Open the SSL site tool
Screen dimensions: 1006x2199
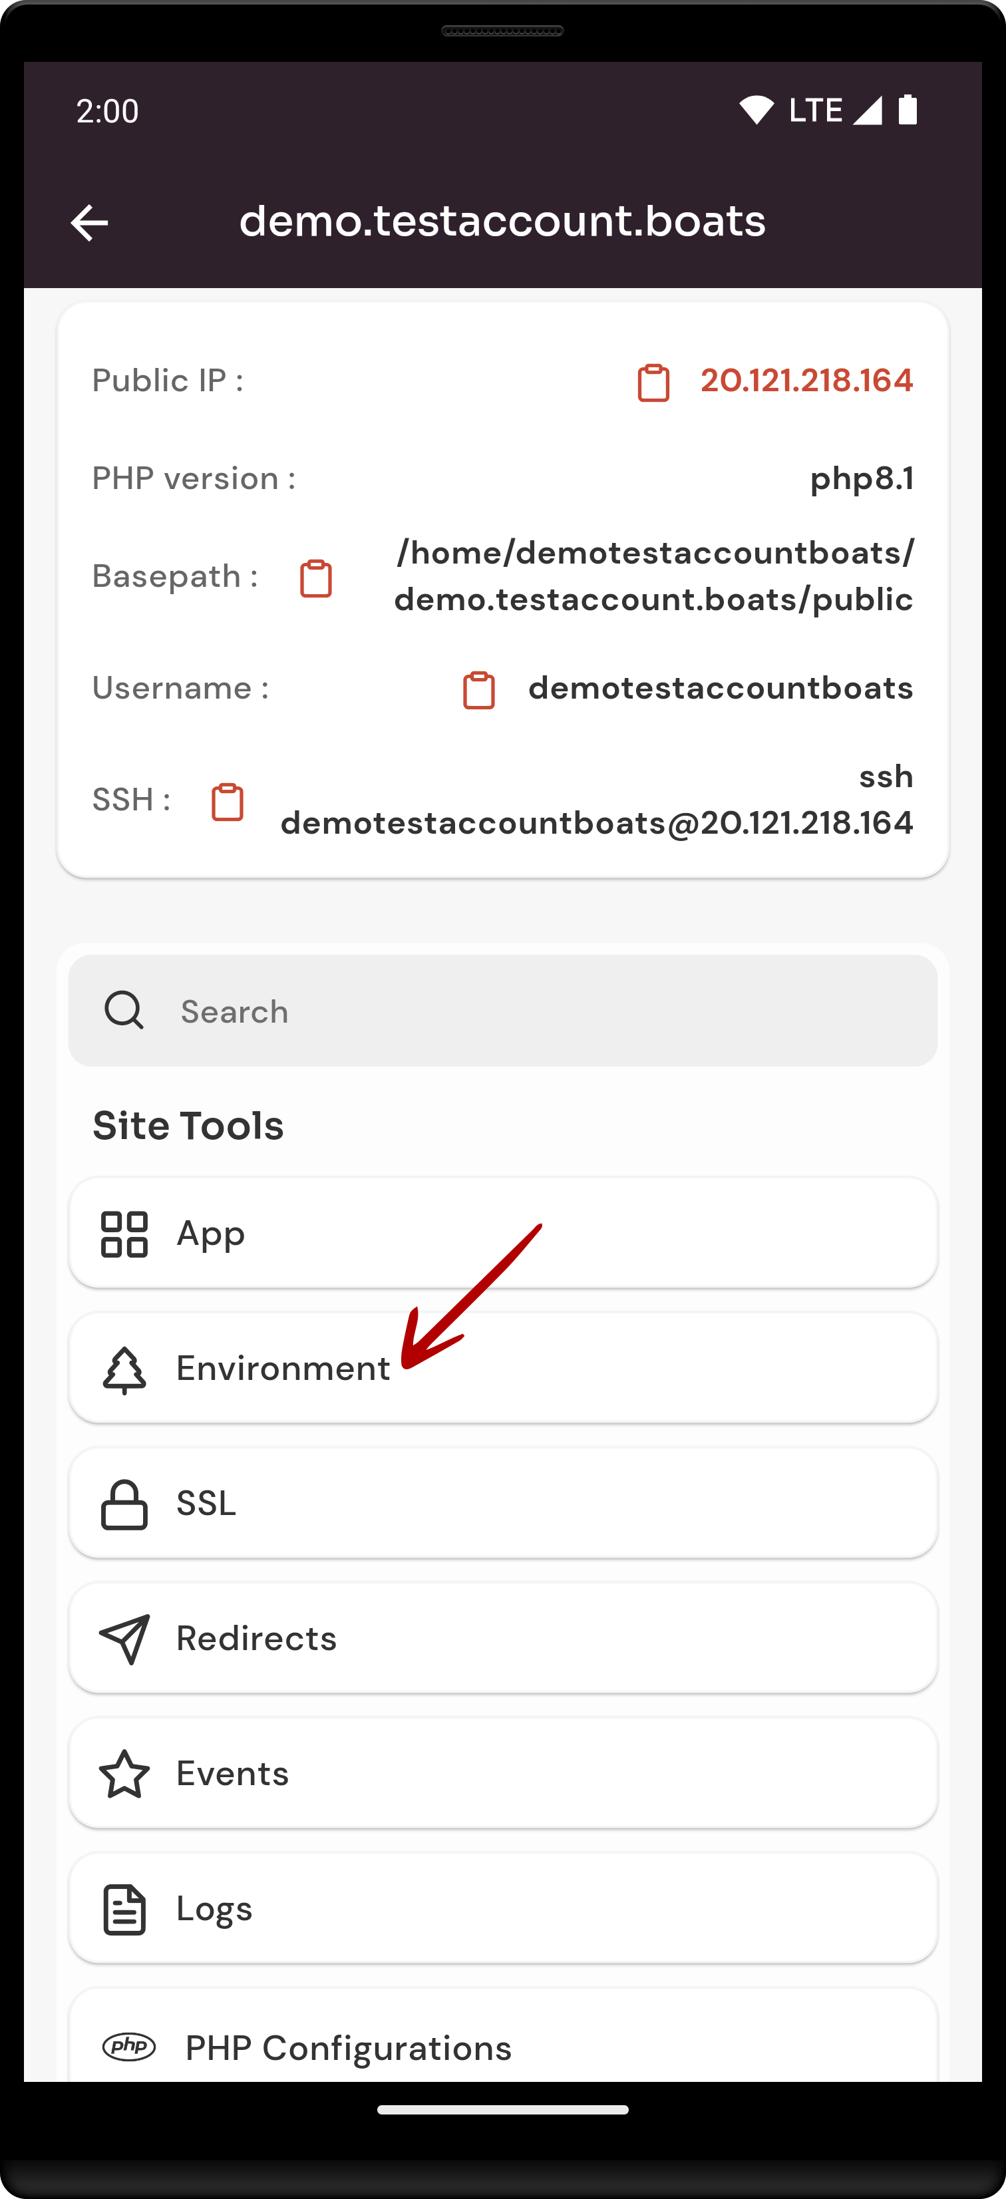(503, 1502)
